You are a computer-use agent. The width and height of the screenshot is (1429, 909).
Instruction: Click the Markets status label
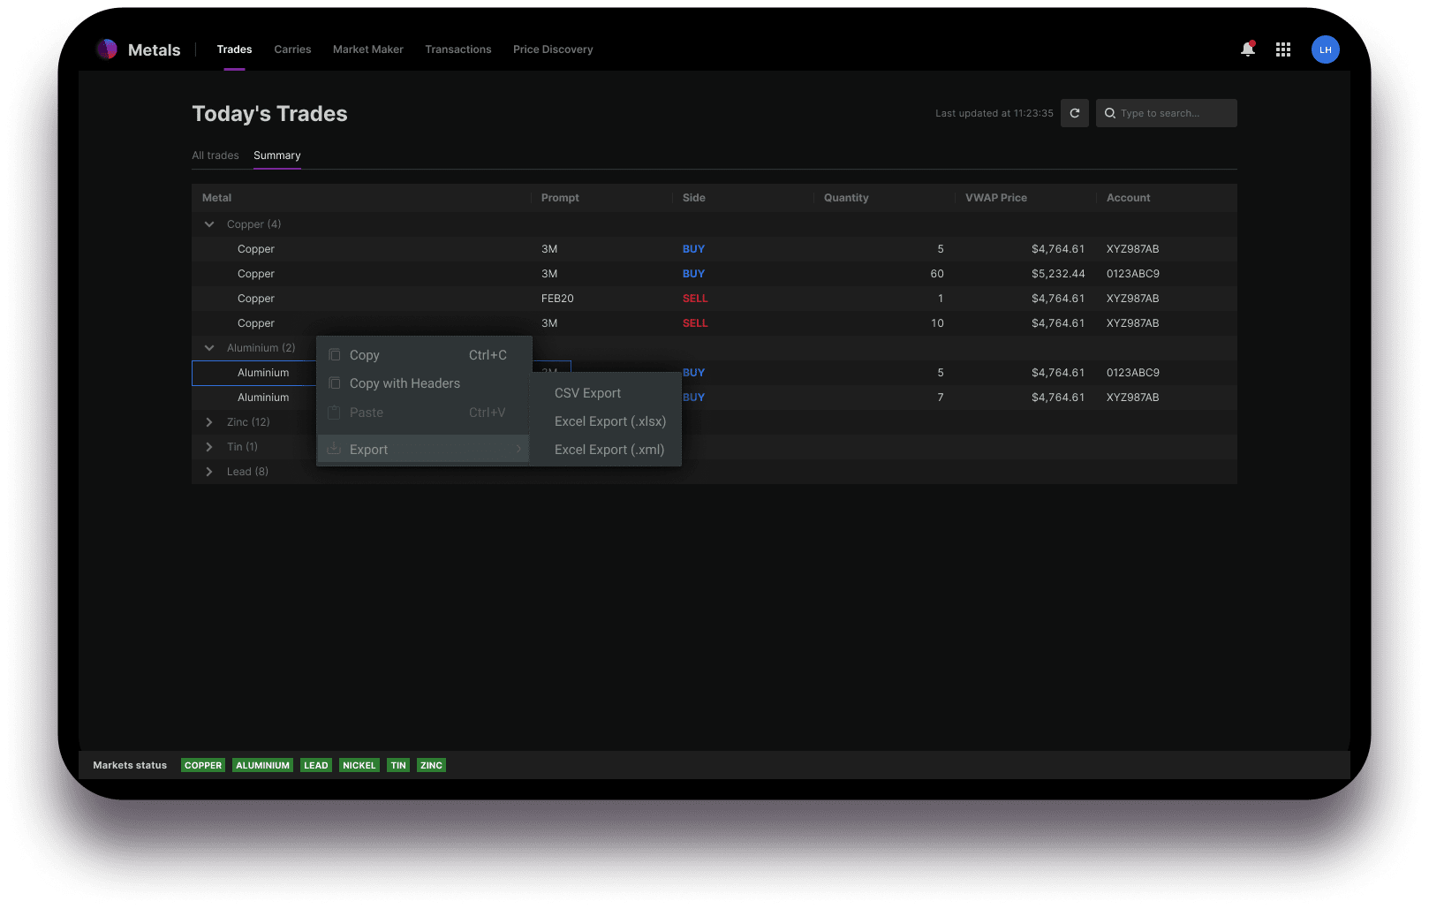pos(130,765)
